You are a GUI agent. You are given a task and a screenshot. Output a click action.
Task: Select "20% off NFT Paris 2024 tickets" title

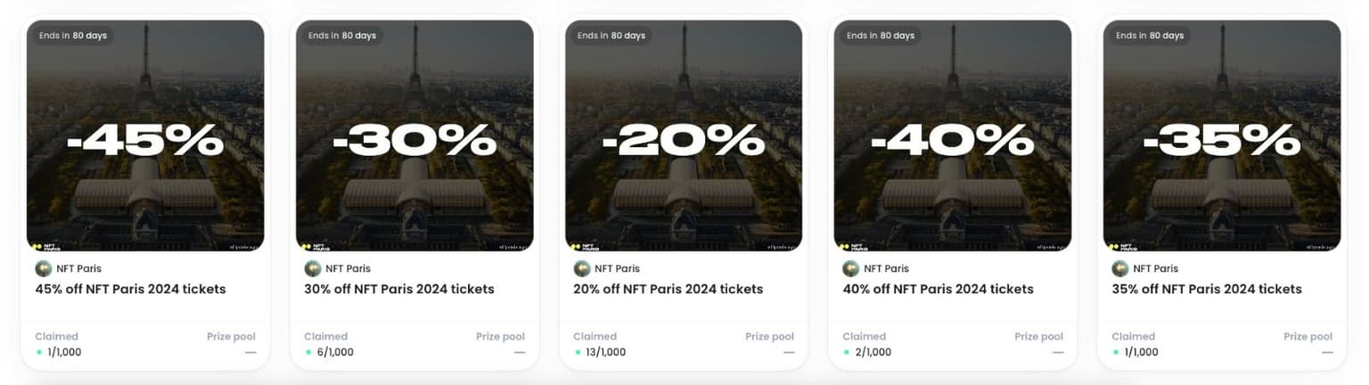pos(668,289)
